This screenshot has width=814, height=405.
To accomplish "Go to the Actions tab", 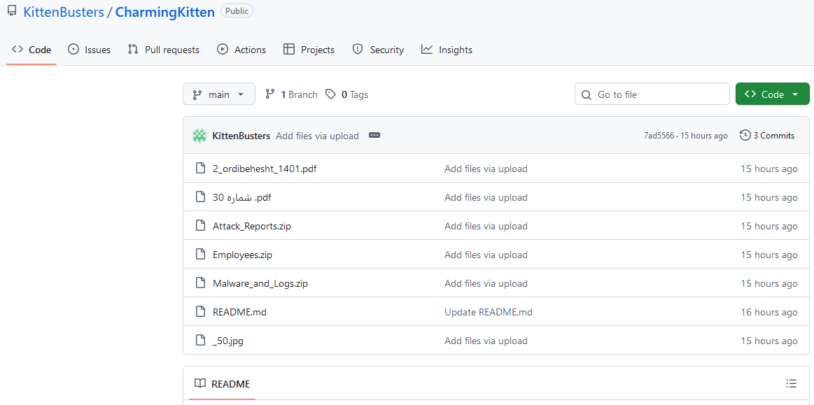I will point(241,50).
